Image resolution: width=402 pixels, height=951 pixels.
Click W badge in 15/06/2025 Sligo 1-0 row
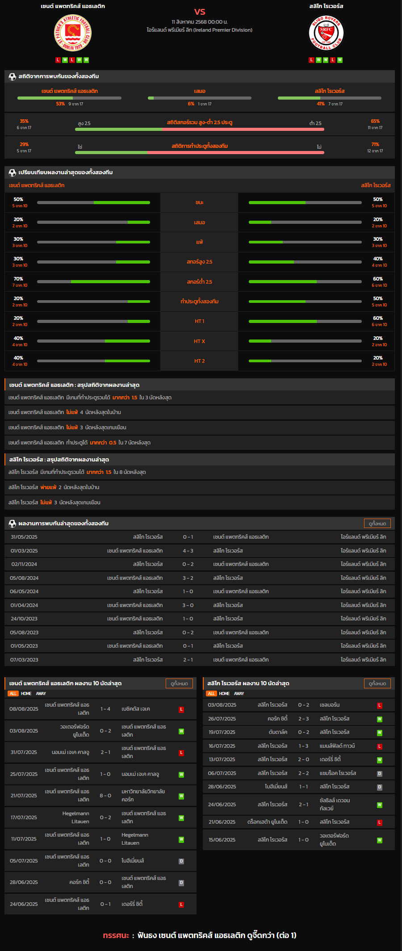click(380, 840)
